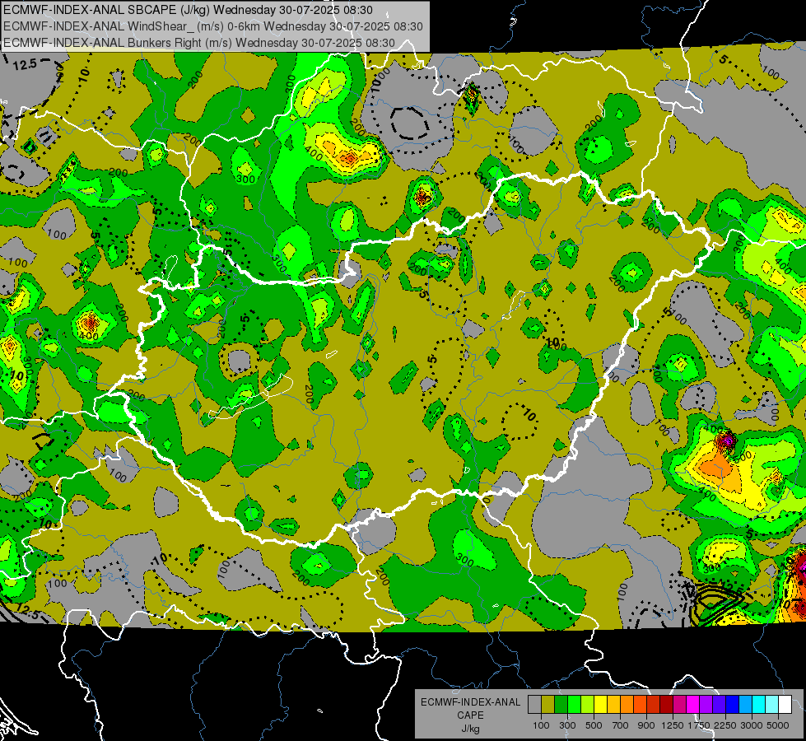The height and width of the screenshot is (741, 806).
Task: Select the white legend swatch above 5000
Action: pos(785,705)
